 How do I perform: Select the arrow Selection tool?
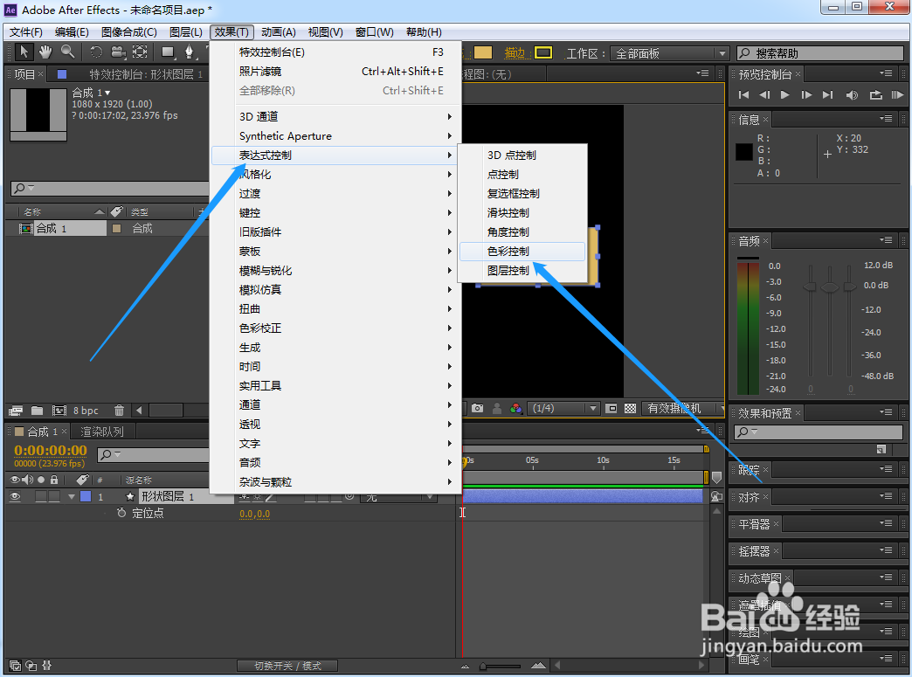coord(24,52)
